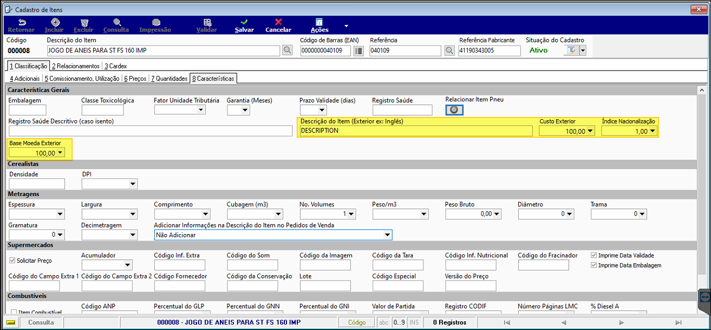Click the side panel handle on right edge
The image size is (711, 330).
(x=705, y=296)
